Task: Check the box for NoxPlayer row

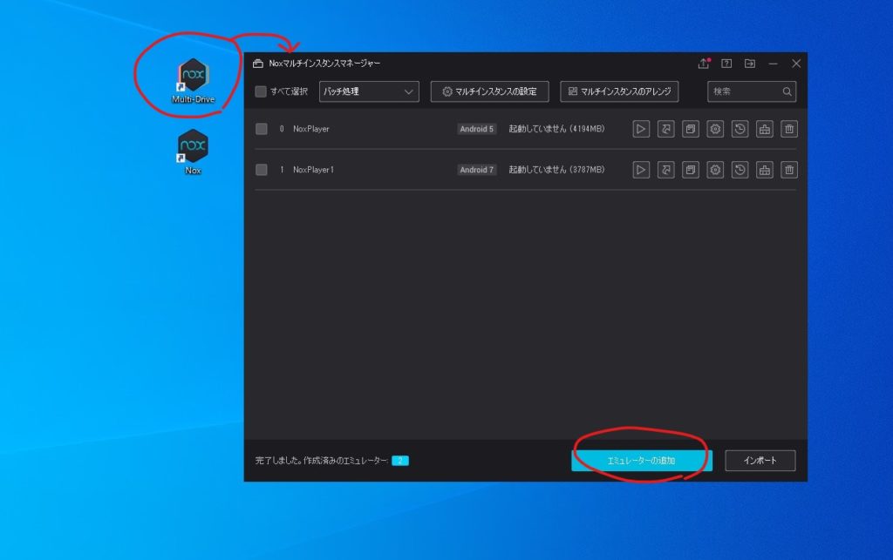Action: tap(262, 129)
